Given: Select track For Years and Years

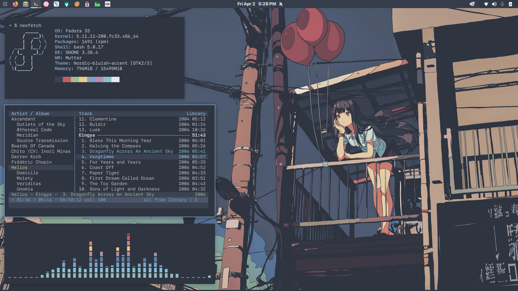Looking at the screenshot, I should [142, 162].
